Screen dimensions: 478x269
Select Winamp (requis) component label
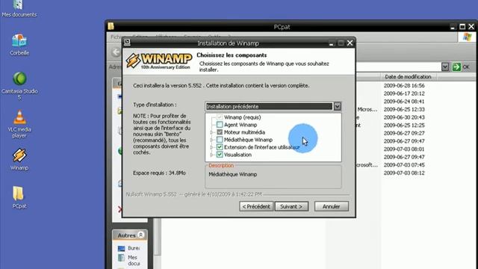[242, 117]
